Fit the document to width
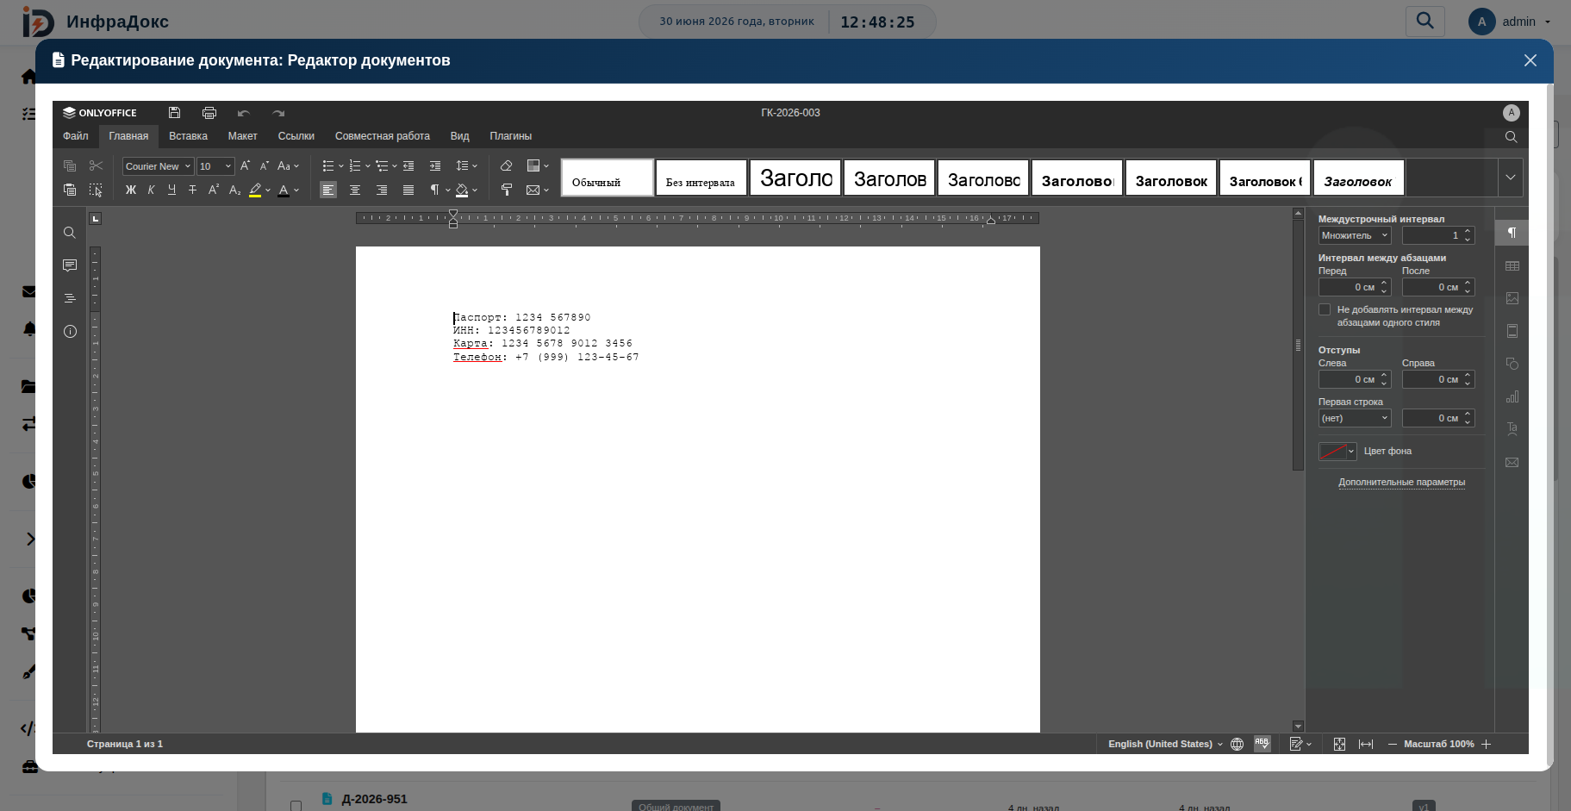Viewport: 1571px width, 811px height. pyautogui.click(x=1366, y=744)
